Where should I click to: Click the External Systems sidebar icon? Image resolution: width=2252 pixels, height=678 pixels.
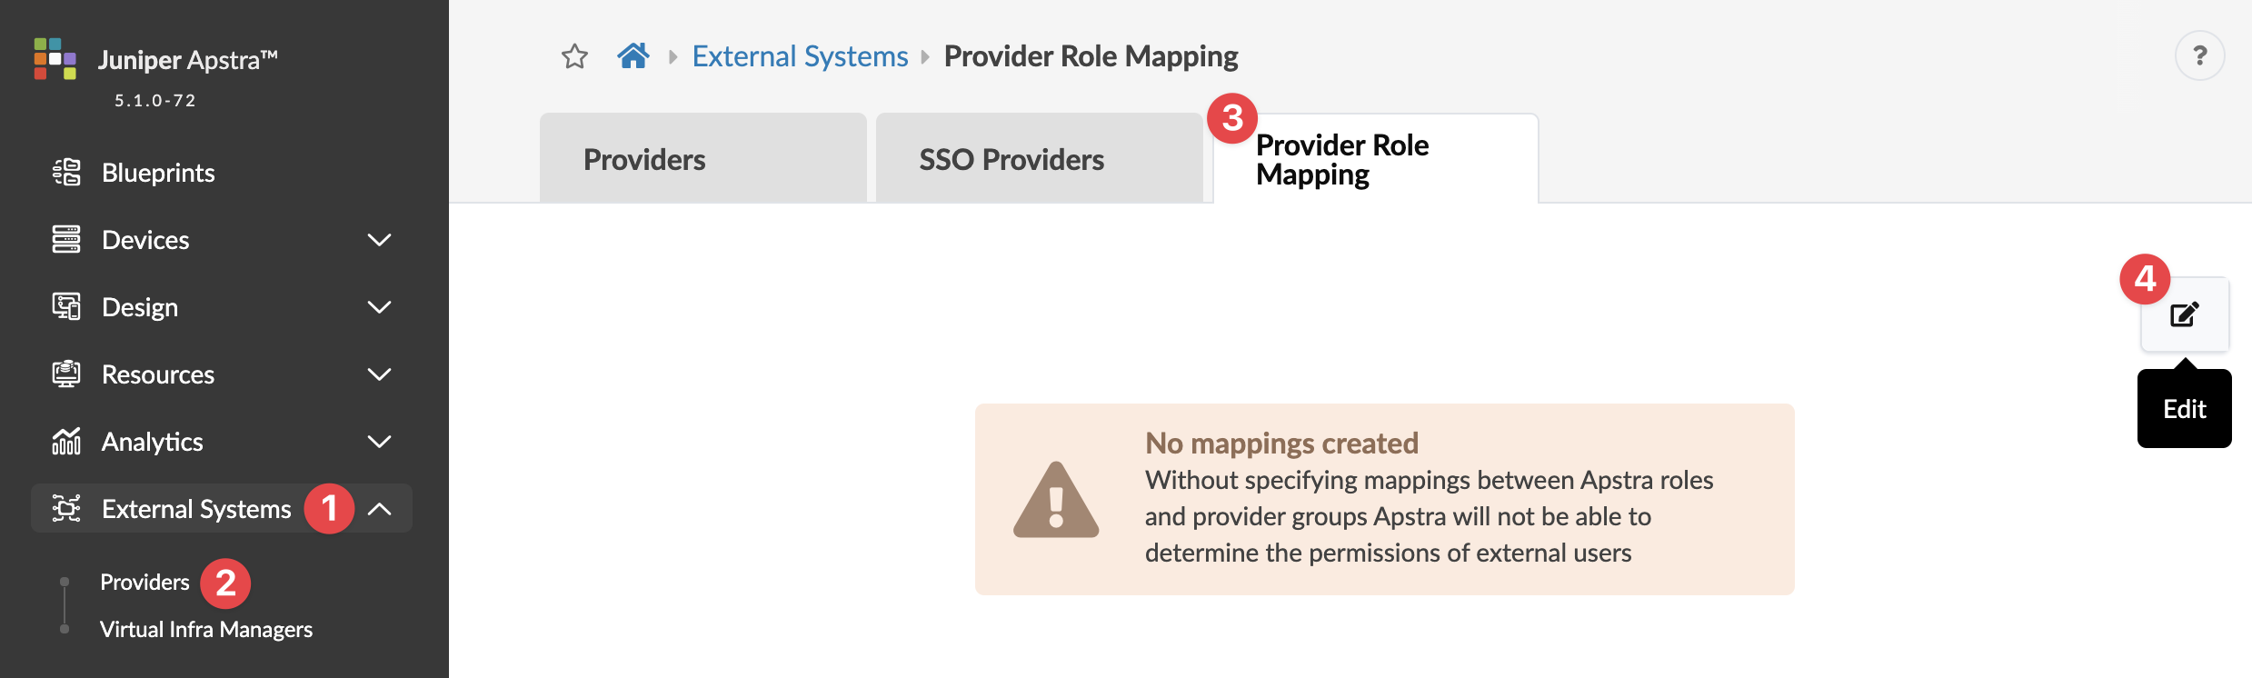click(66, 509)
